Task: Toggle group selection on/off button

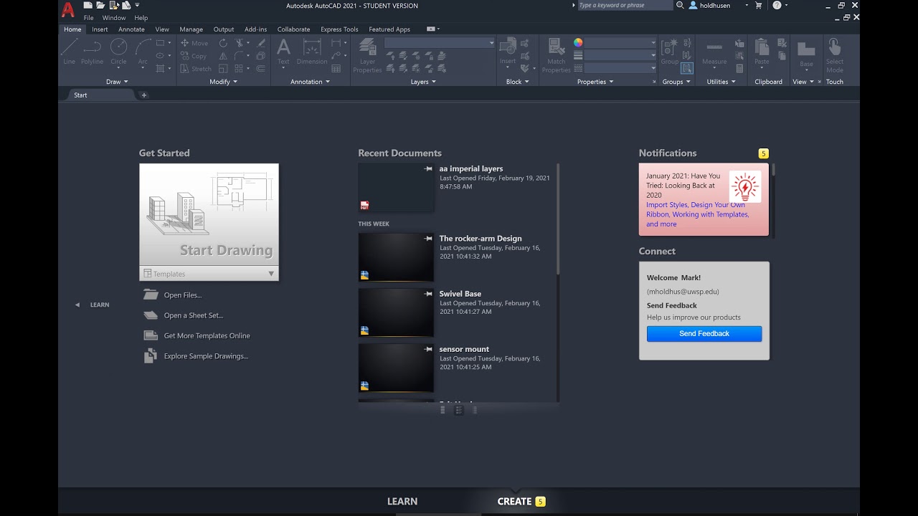Action: click(x=687, y=69)
